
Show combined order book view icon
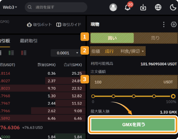coord(1,53)
